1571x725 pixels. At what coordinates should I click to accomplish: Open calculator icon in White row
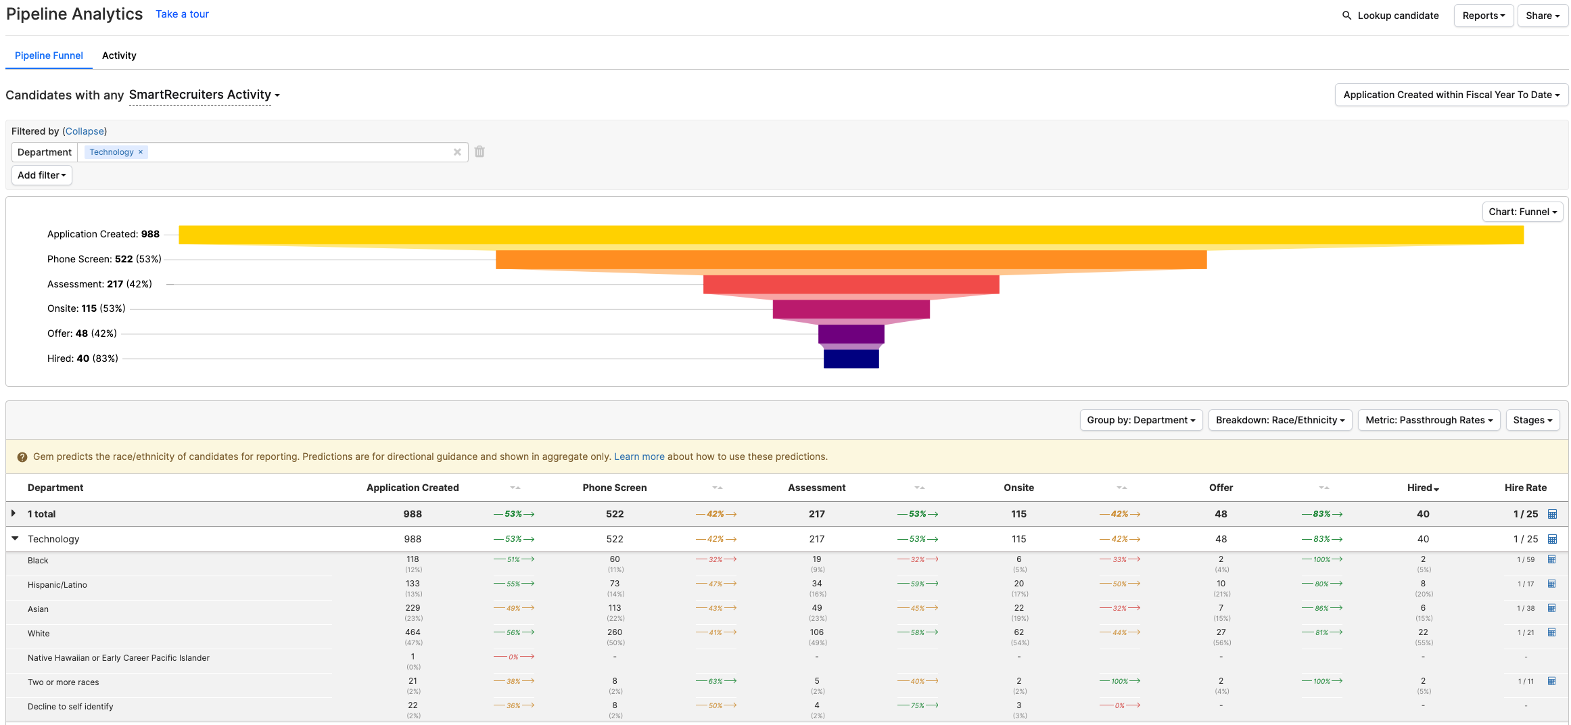click(x=1552, y=632)
